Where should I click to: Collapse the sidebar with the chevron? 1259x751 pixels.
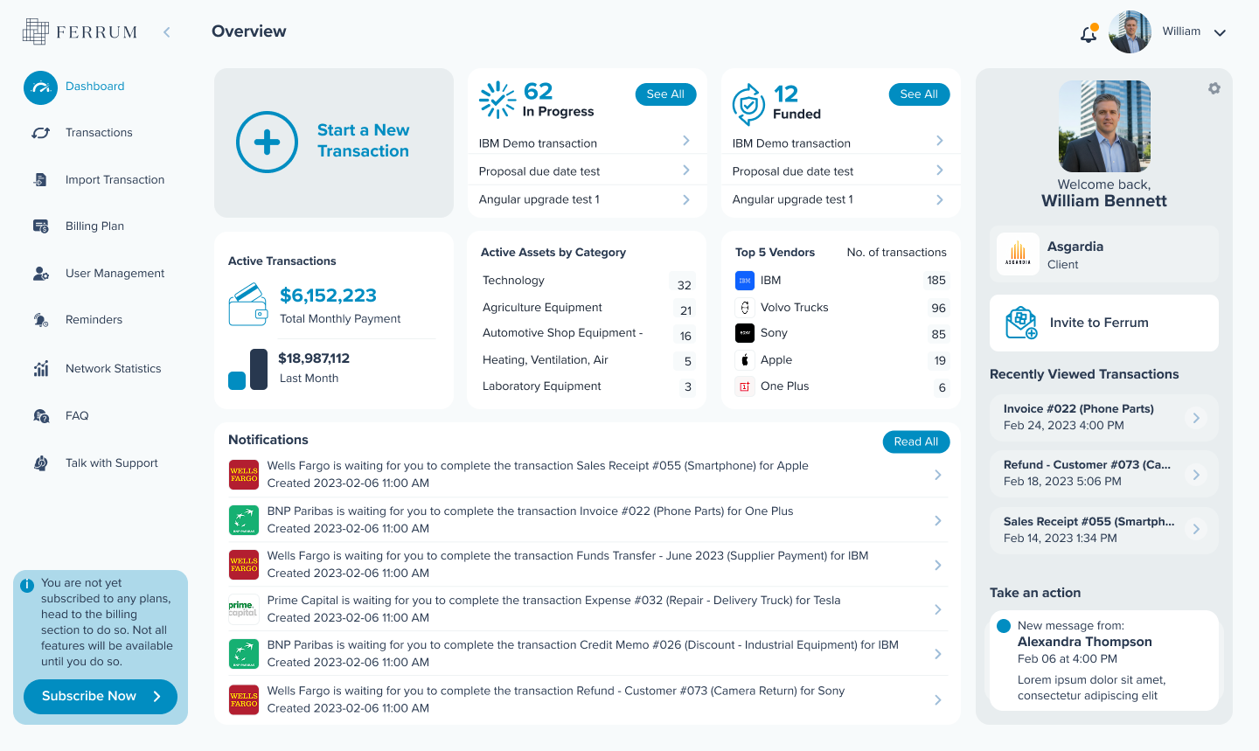[167, 32]
